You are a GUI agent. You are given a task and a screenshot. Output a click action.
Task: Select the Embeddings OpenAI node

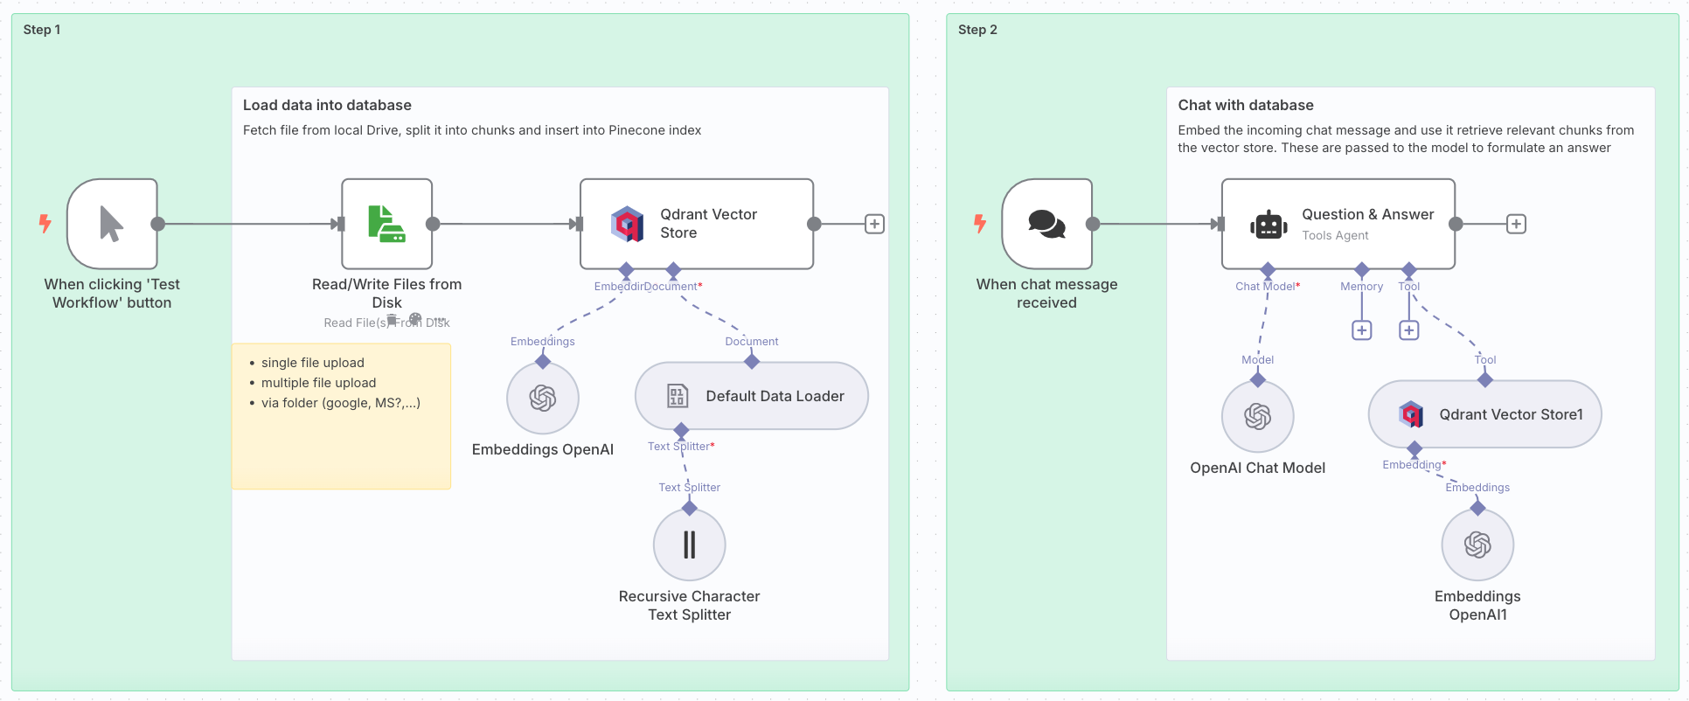click(543, 399)
